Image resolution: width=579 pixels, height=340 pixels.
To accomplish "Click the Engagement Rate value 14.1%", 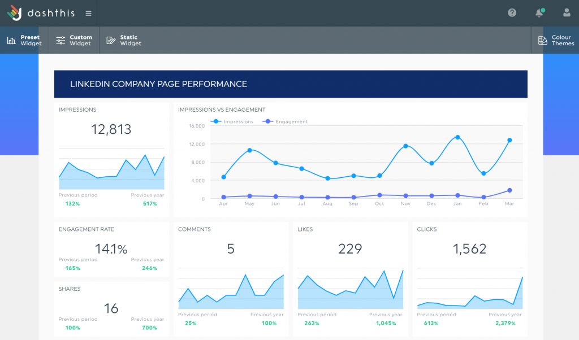I will [x=111, y=249].
